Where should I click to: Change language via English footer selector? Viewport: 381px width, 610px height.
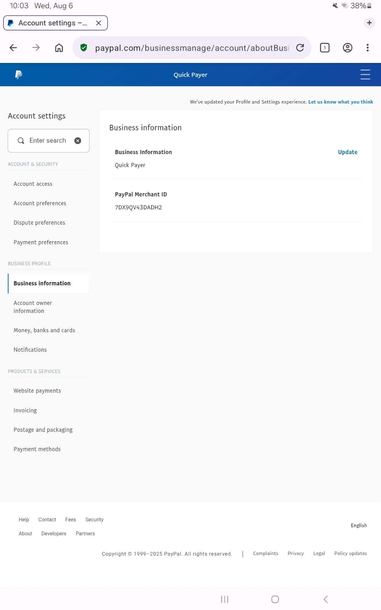click(x=358, y=525)
